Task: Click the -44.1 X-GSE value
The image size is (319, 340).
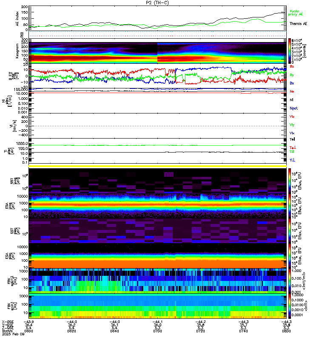Action: pos(157,322)
